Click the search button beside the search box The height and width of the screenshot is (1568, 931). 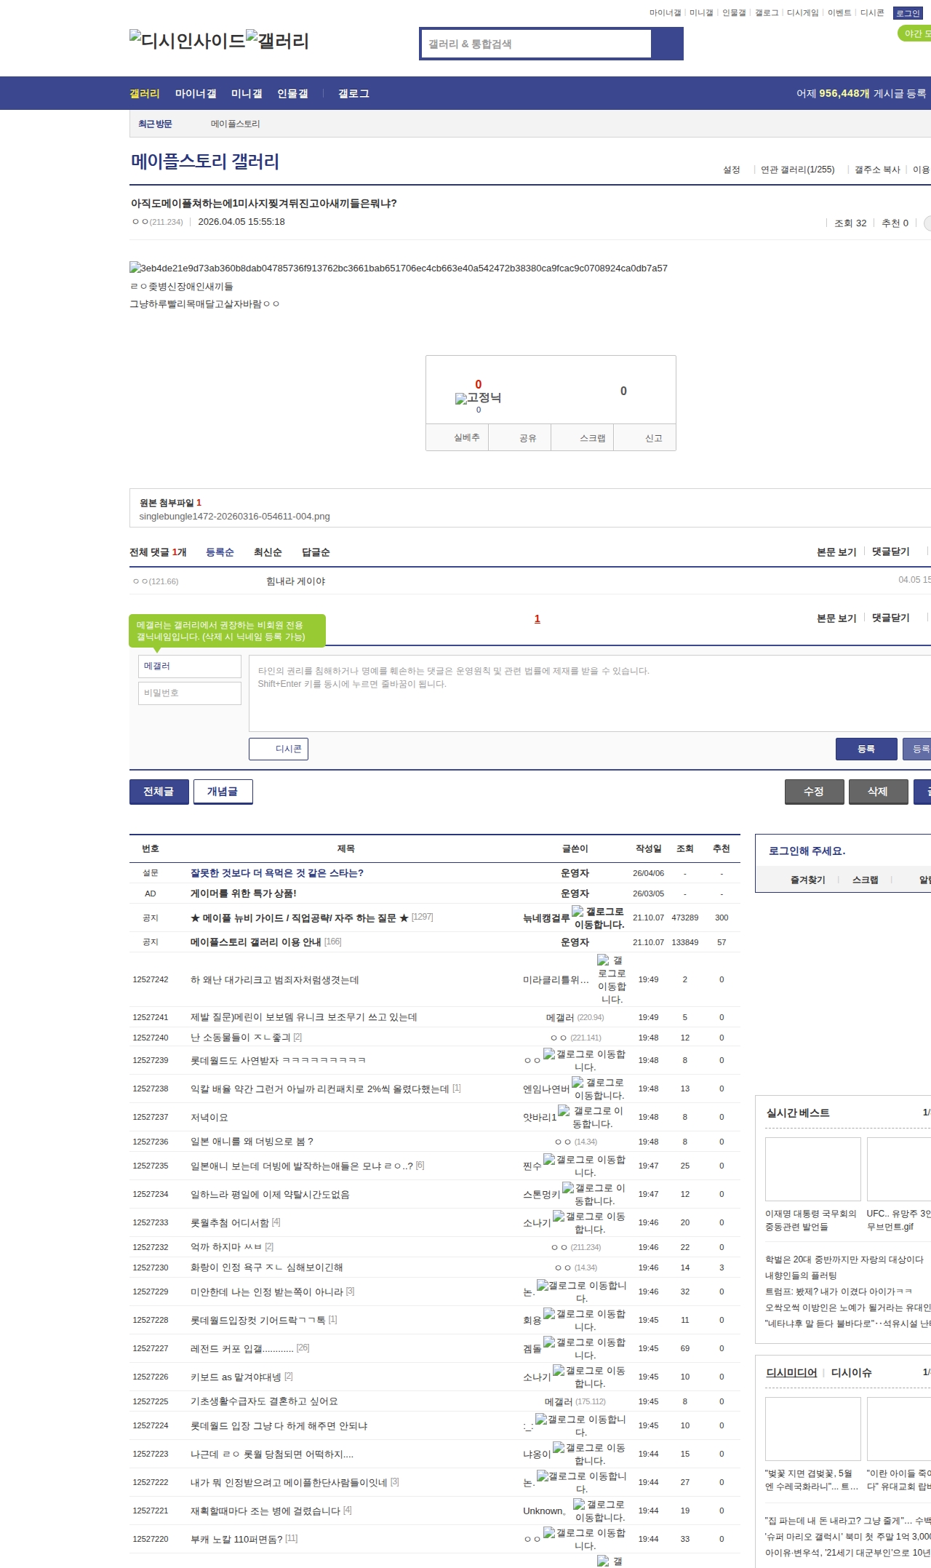(x=667, y=44)
